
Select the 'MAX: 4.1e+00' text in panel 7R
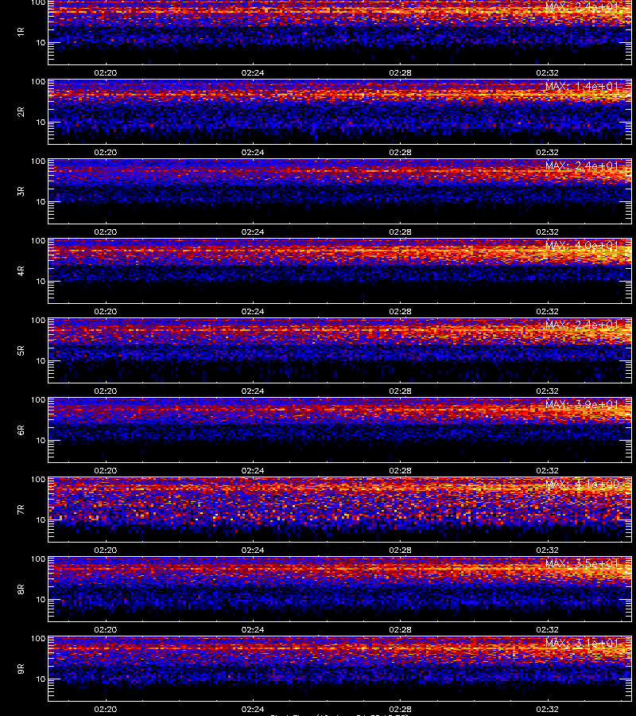coord(582,484)
